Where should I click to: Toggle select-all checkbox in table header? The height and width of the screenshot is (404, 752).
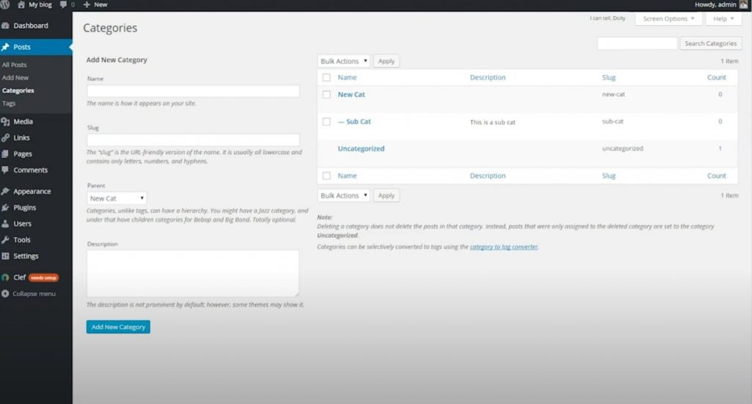point(327,77)
